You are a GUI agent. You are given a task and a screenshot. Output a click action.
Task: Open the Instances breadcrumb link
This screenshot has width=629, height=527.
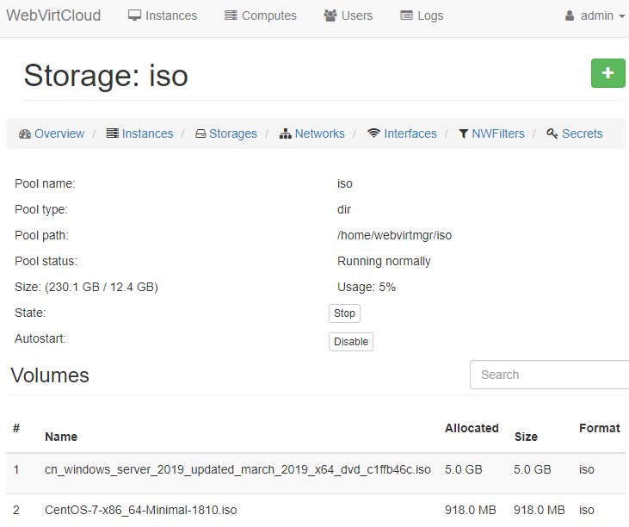(140, 133)
